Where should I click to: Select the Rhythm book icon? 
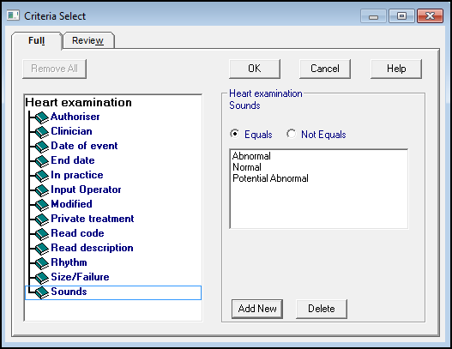click(x=42, y=263)
